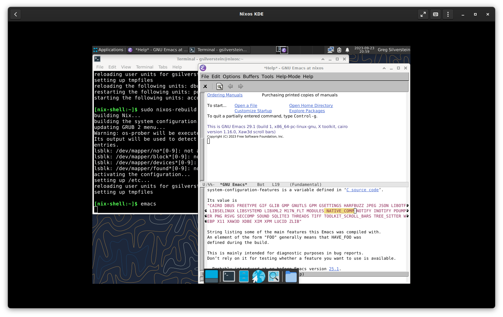
Task: Click the lower Help buffer scrollbar
Action: click(x=202, y=229)
